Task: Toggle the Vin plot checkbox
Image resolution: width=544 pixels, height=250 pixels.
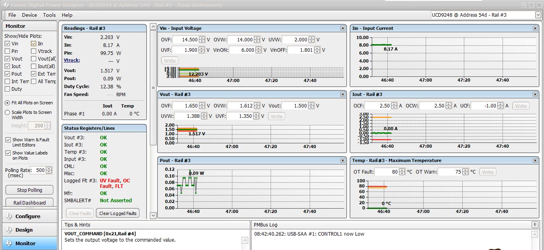Action: [x=8, y=44]
